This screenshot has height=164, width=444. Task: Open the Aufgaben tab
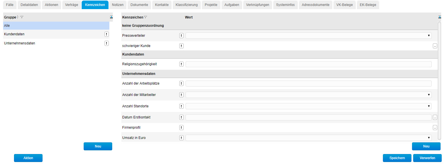[x=232, y=5]
